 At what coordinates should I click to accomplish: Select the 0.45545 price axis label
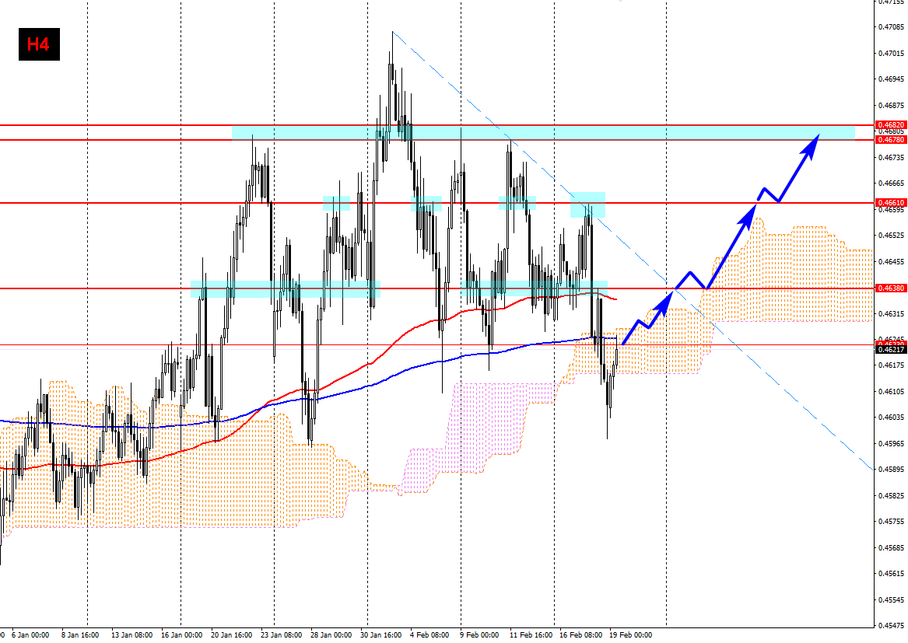891,599
